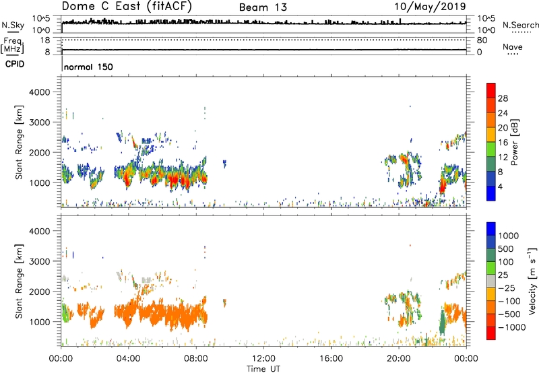539x373 pixels.
Task: Click the '20:00' time axis label
Action: (398, 359)
